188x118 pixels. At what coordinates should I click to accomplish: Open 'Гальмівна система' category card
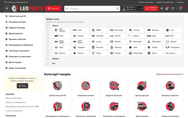[x=86, y=88]
